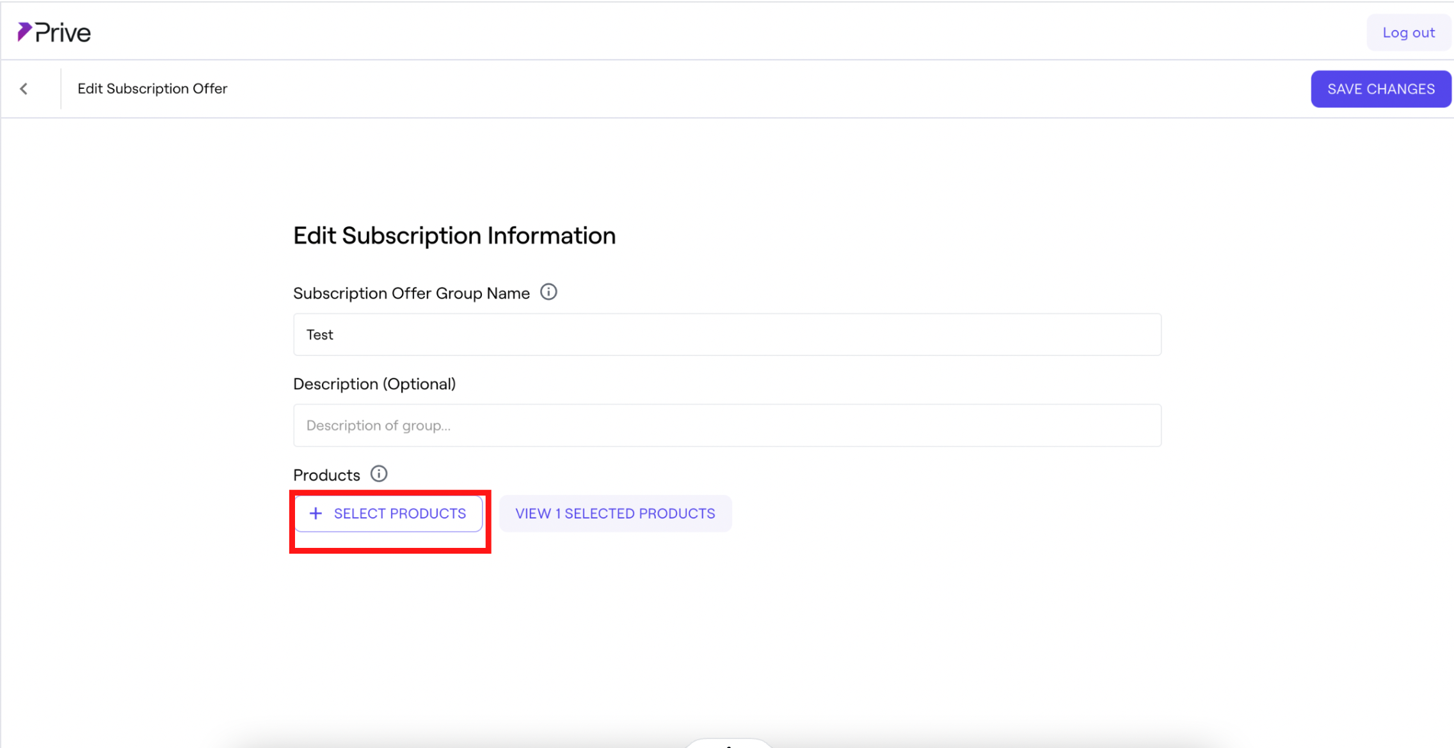Open info icon next to Products label
Viewport: 1454px width, 748px height.
[379, 474]
